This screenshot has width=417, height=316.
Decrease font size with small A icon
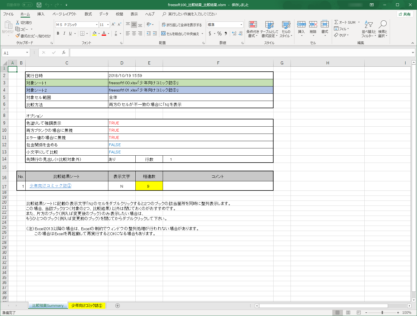pos(120,25)
